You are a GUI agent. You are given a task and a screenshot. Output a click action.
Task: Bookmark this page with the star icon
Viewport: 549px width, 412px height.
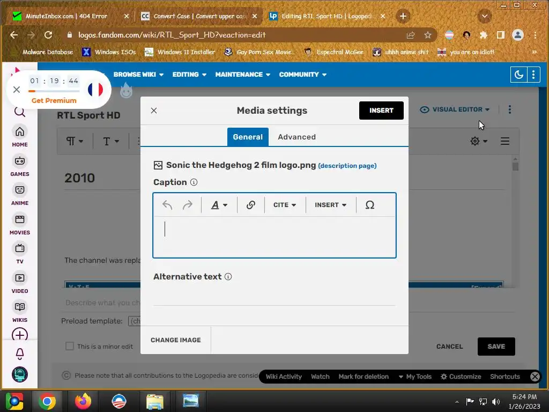(x=427, y=35)
